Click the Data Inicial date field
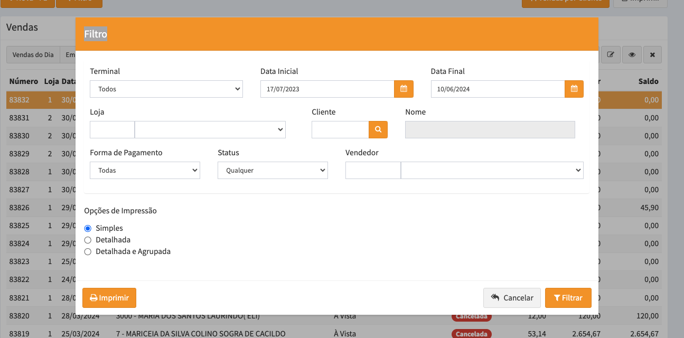 [x=327, y=89]
